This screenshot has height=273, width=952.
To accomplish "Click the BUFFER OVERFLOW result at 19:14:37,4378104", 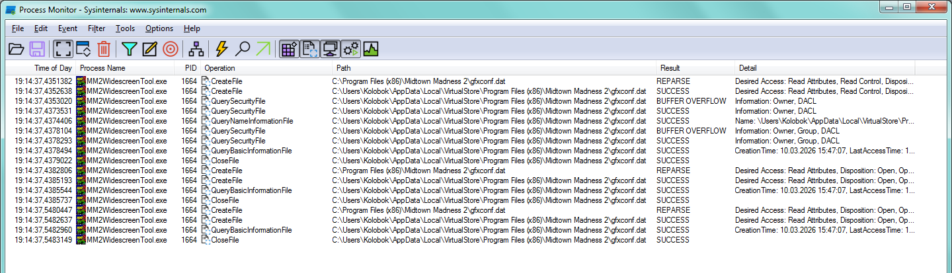I will (x=691, y=131).
